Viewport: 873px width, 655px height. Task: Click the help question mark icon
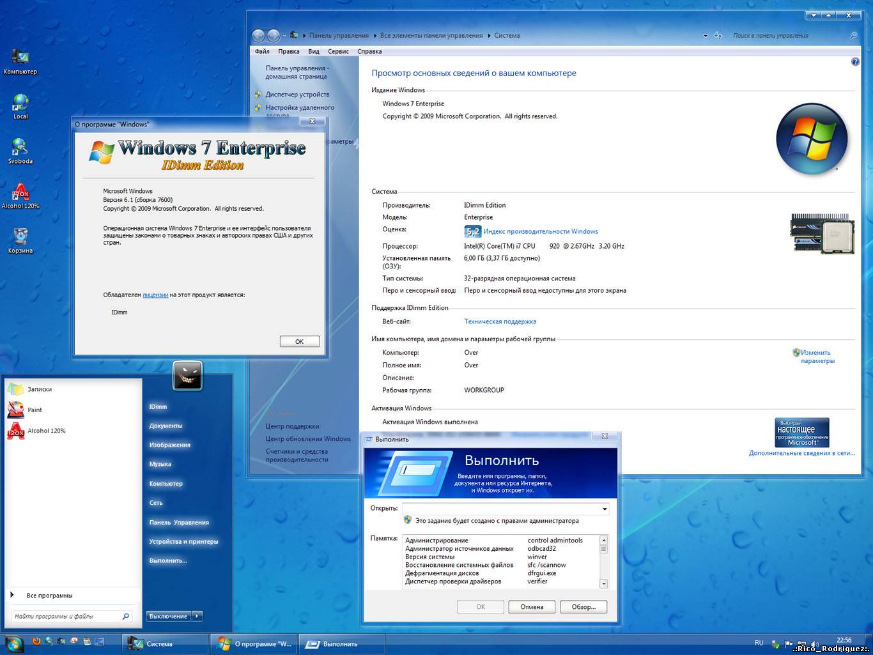[855, 62]
